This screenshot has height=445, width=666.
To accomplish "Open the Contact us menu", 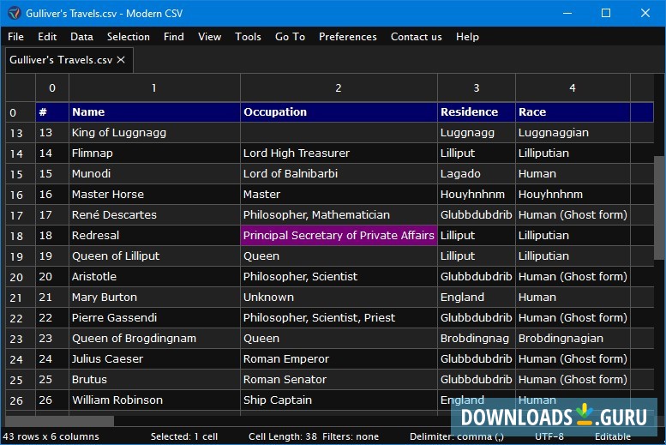I will (x=417, y=37).
